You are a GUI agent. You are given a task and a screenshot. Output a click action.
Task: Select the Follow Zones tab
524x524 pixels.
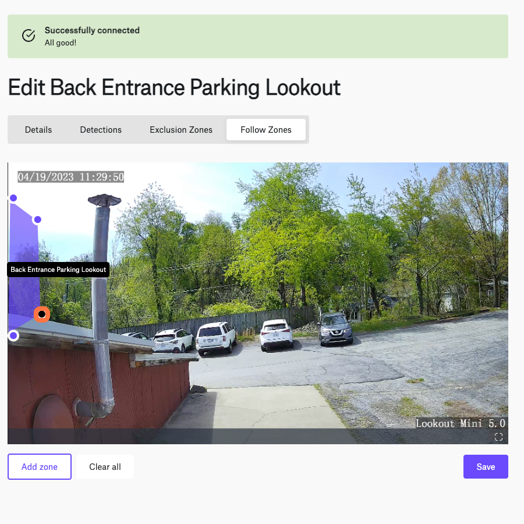click(266, 130)
